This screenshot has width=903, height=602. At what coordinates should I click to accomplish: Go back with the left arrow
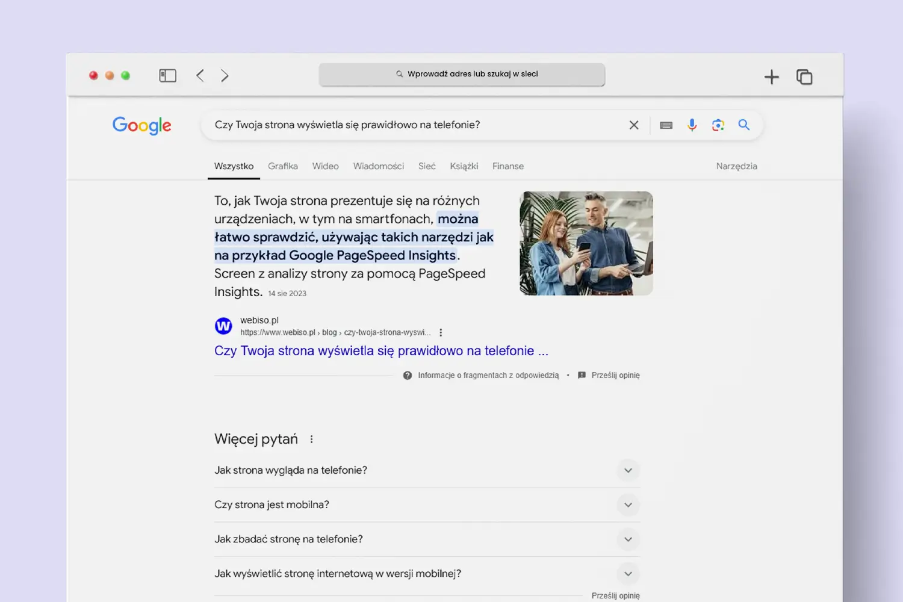click(x=200, y=75)
